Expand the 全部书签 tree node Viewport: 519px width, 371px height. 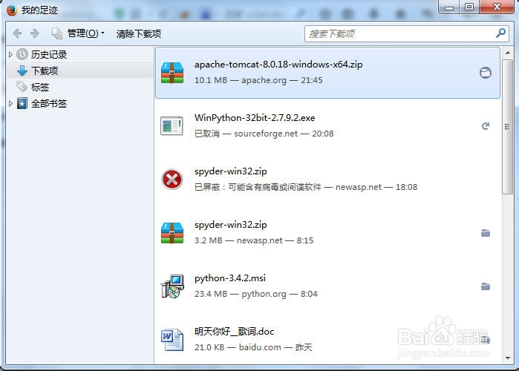(10, 103)
